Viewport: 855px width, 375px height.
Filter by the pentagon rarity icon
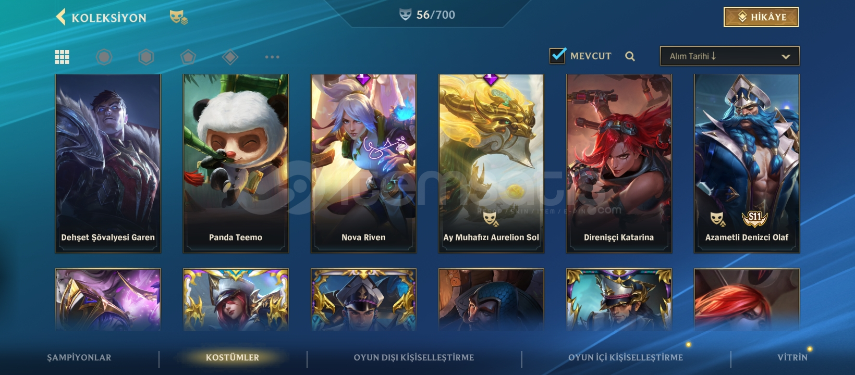coord(188,57)
